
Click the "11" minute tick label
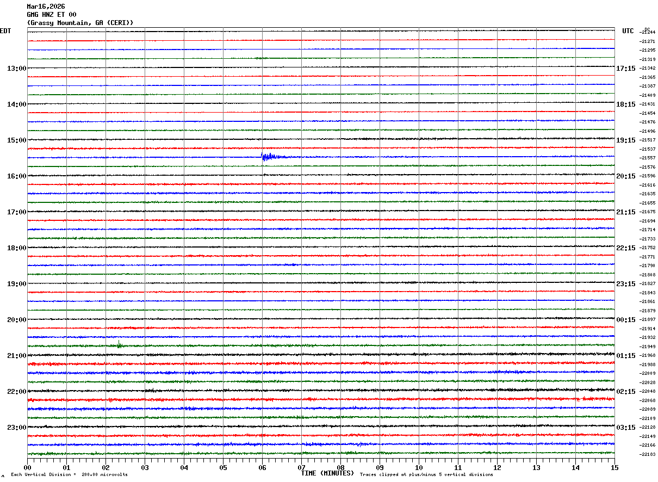[x=458, y=467]
